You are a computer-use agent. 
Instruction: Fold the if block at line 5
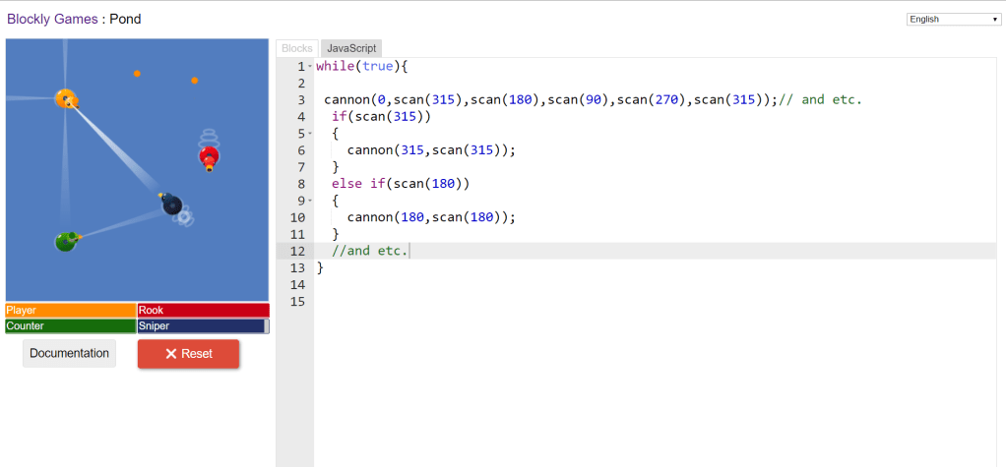tap(310, 134)
